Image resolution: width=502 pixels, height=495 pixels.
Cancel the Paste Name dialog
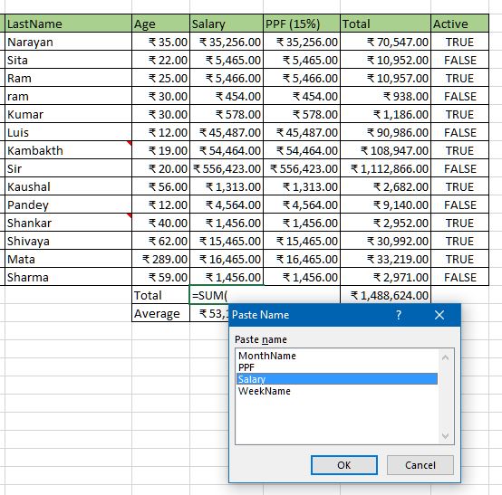click(x=420, y=465)
